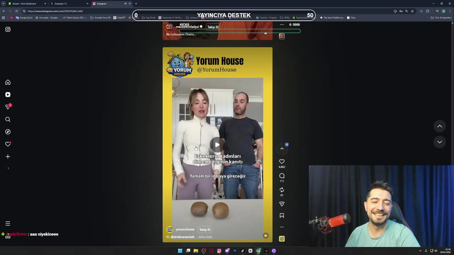
Task: Open ChatGPT bookmark
Action: click(119, 18)
